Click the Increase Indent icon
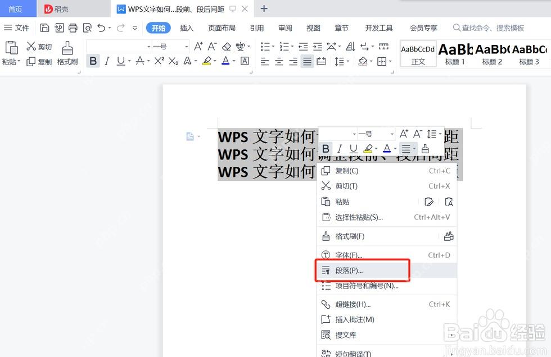Screen dimensions: 551x357 point(317,46)
